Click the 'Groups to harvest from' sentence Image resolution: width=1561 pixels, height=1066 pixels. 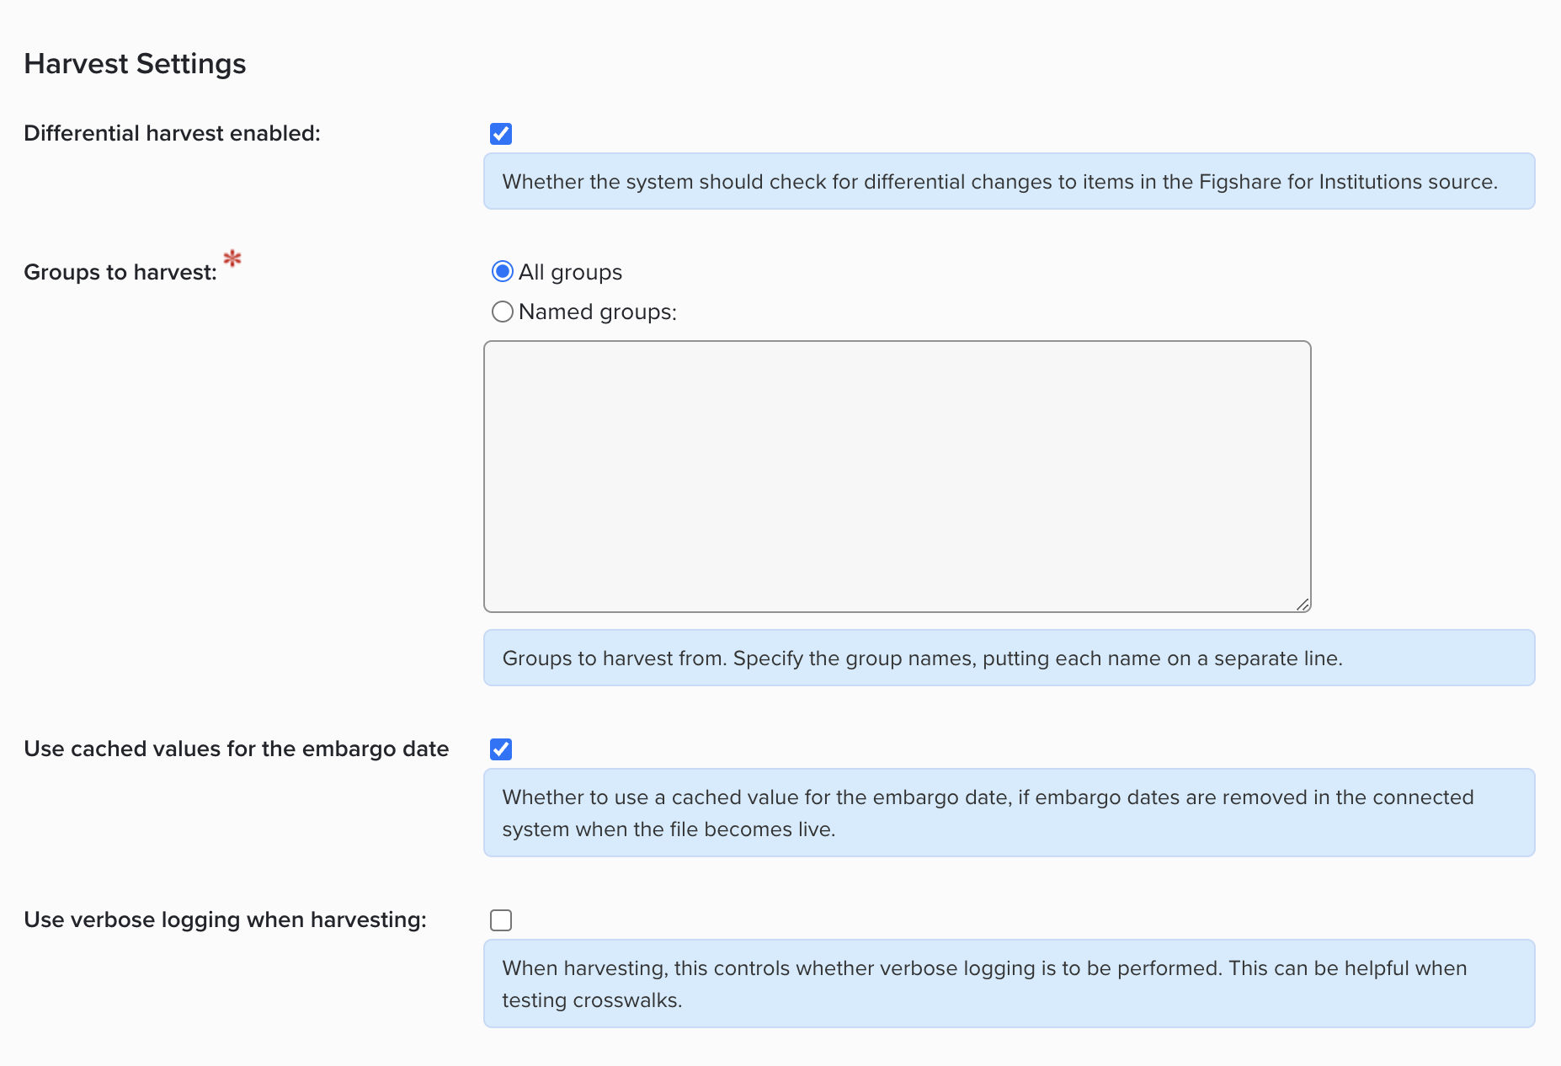(x=614, y=658)
